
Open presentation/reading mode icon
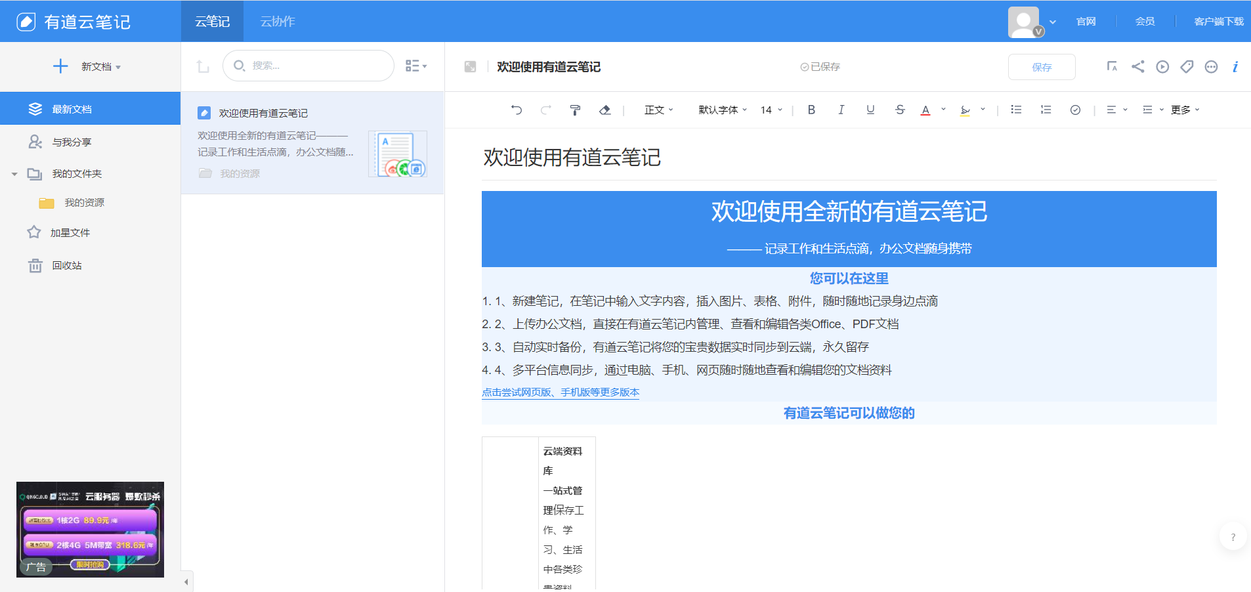(x=1112, y=66)
